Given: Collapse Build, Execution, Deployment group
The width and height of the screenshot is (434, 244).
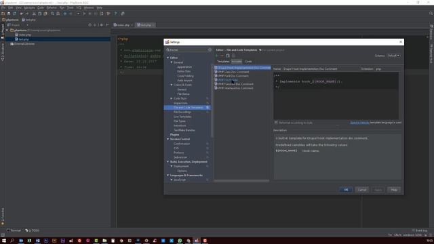Looking at the screenshot, I should pos(167,162).
